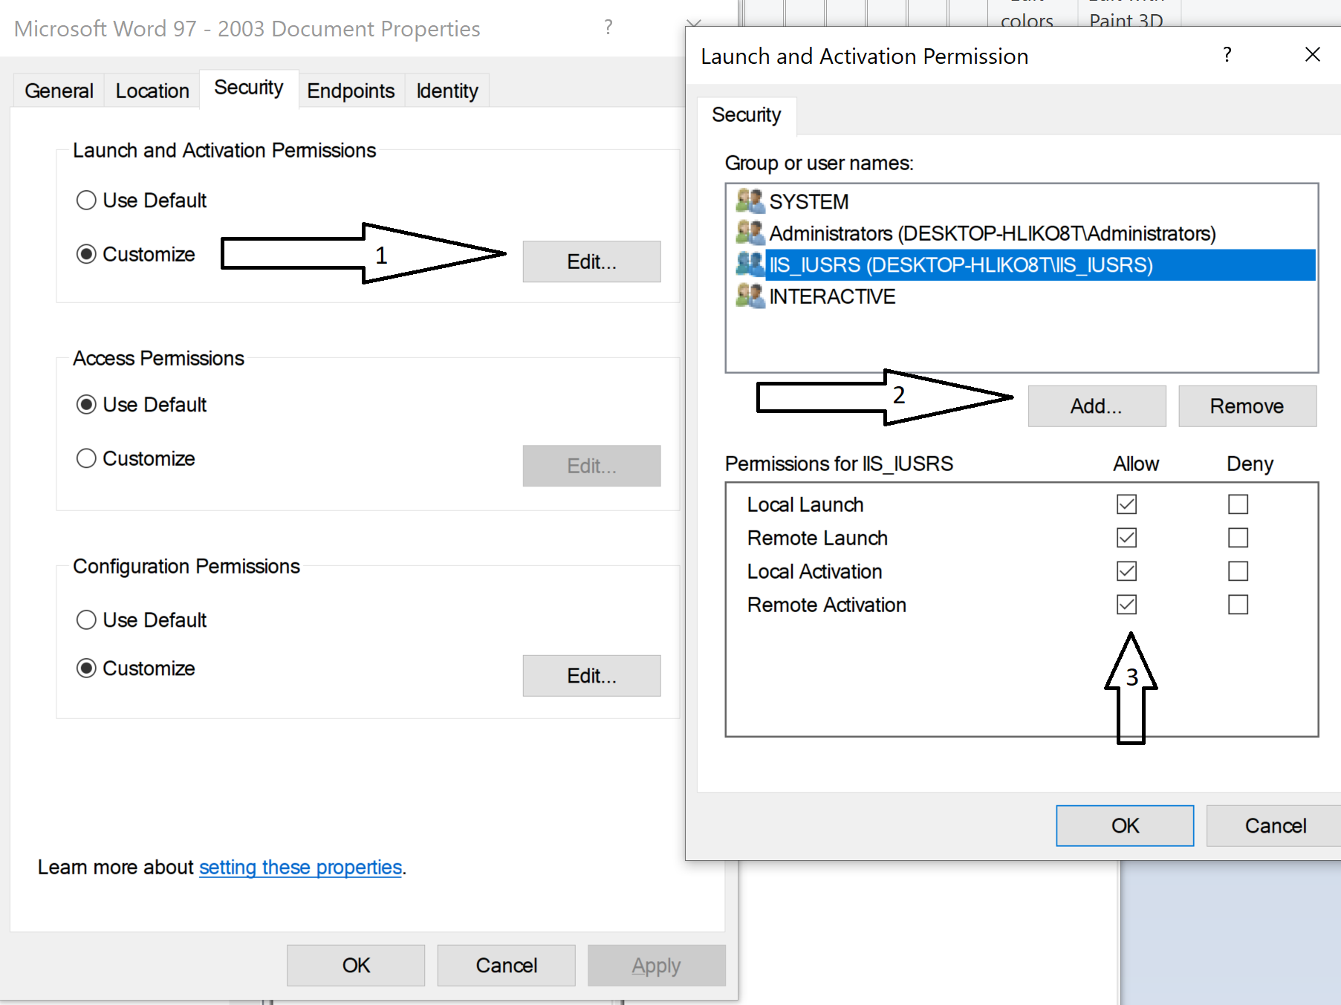Image resolution: width=1341 pixels, height=1005 pixels.
Task: Remove the selected IIS_IUSRS group
Action: (x=1247, y=406)
